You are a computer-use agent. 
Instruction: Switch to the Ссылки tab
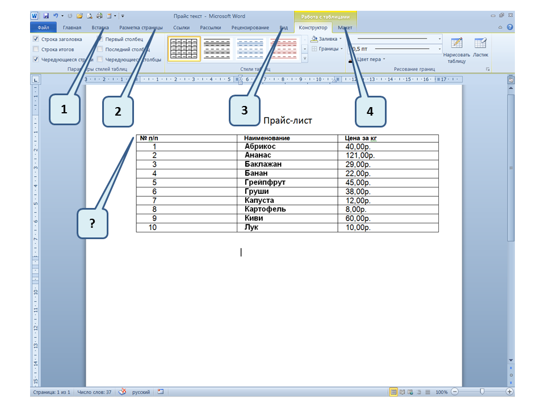point(181,27)
